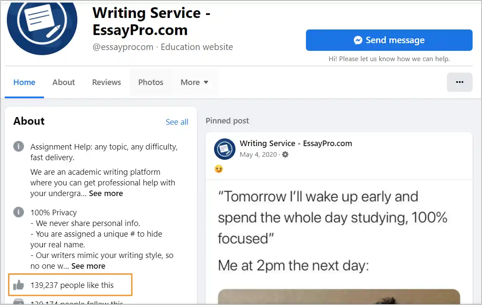
Task: Click the info icon beside 100% Privacy
Action: tap(18, 212)
